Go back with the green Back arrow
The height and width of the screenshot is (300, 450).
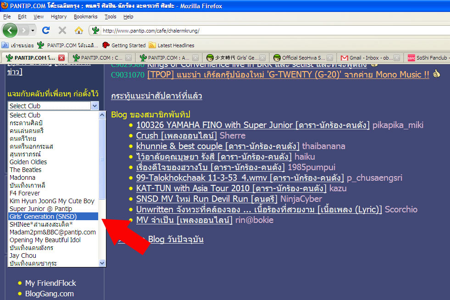point(10,30)
